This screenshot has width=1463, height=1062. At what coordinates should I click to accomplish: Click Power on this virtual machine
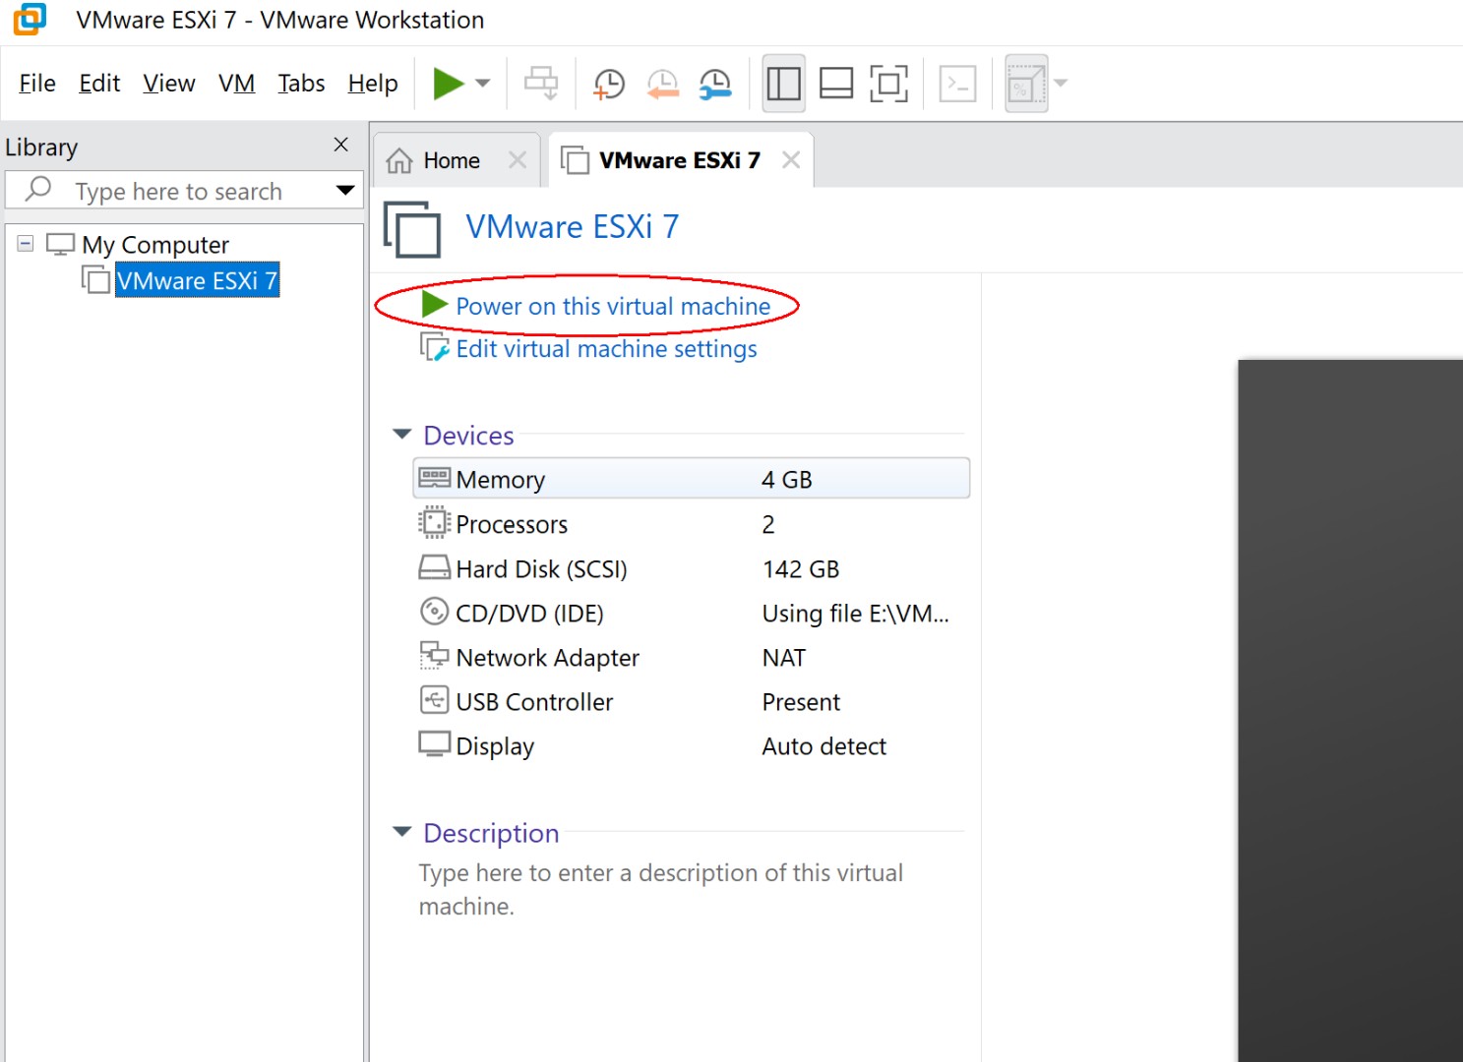click(x=613, y=306)
